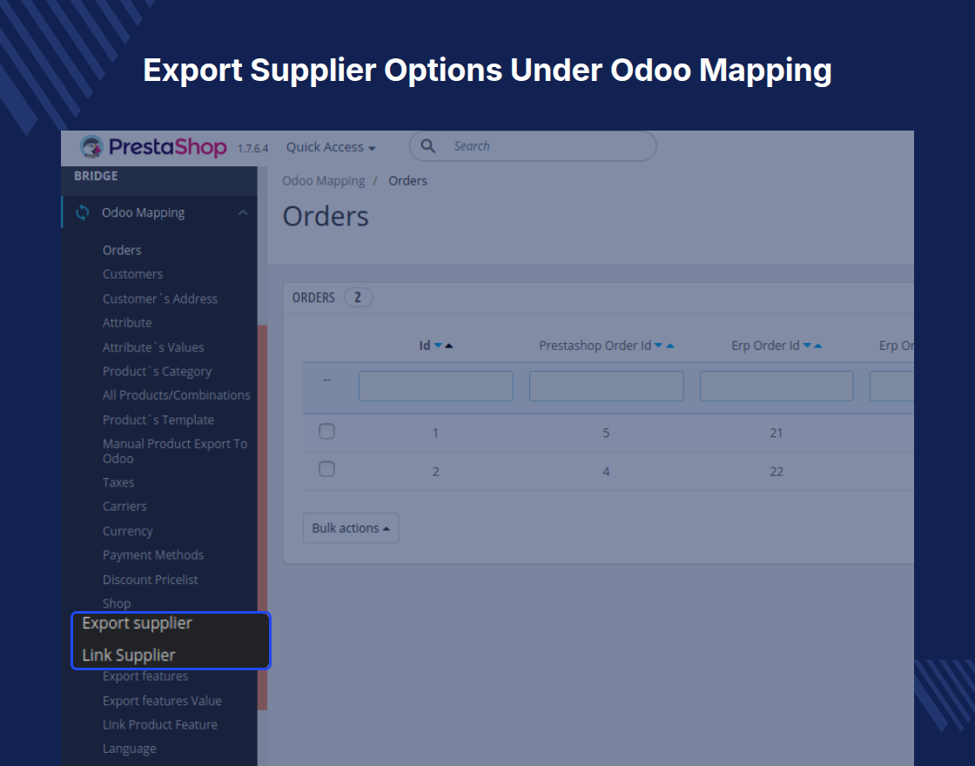Open Payment Methods menu item
Image resolution: width=975 pixels, height=766 pixels.
coord(153,555)
